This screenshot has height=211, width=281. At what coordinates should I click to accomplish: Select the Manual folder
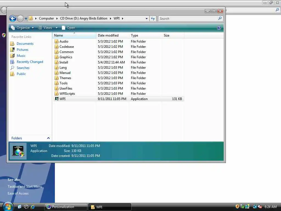coord(65,73)
